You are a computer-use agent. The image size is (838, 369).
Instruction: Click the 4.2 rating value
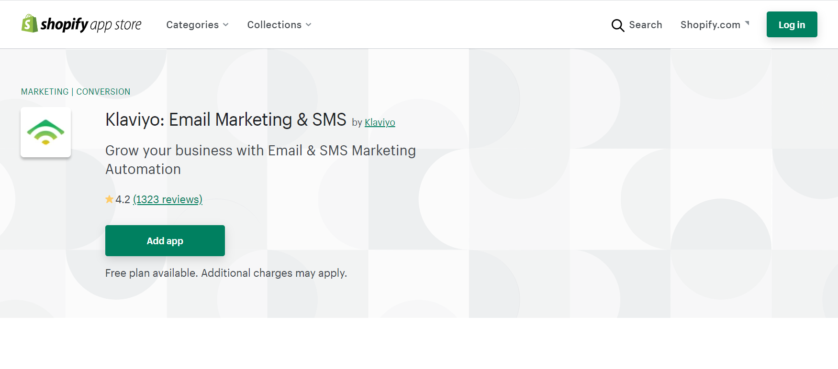(123, 199)
